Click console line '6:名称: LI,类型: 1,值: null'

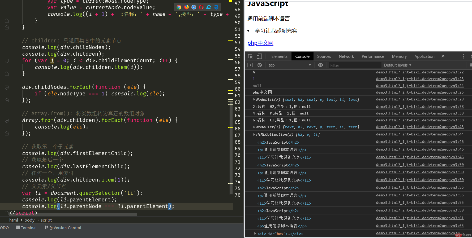point(281,120)
